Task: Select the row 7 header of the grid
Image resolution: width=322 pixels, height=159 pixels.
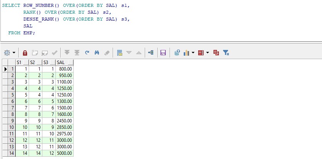Action: [x=12, y=108]
